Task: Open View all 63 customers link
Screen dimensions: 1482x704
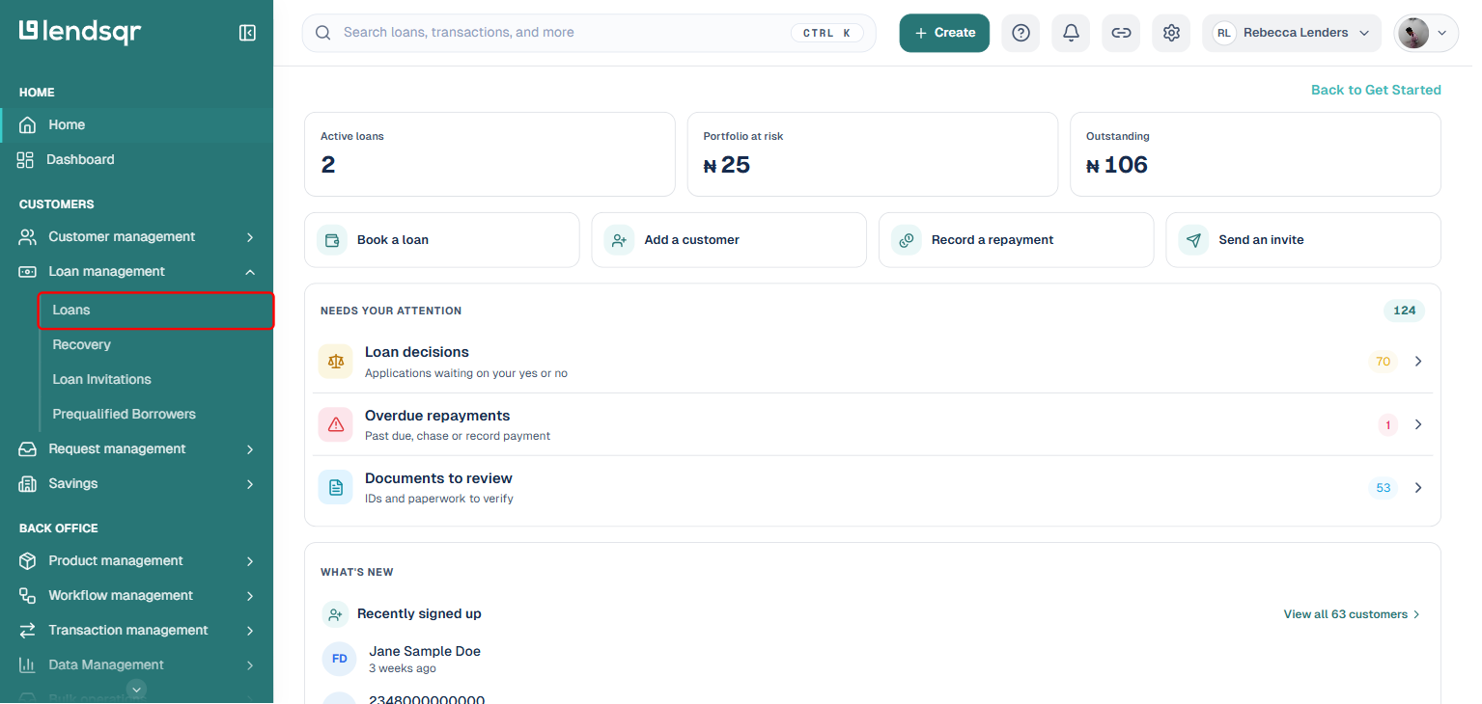Action: [1352, 614]
